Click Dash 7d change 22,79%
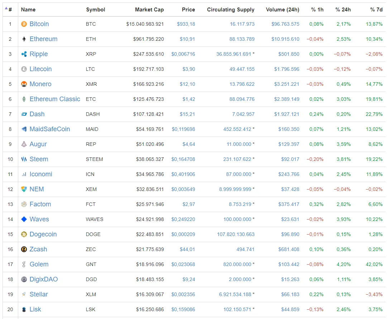The image size is (389, 319). 374,114
